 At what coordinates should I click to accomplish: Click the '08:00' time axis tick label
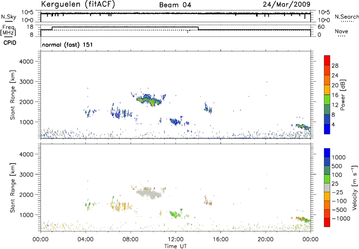pos(130,240)
